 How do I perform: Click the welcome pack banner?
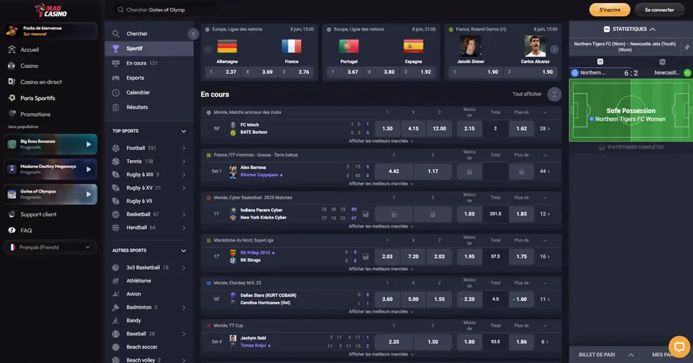(51, 31)
